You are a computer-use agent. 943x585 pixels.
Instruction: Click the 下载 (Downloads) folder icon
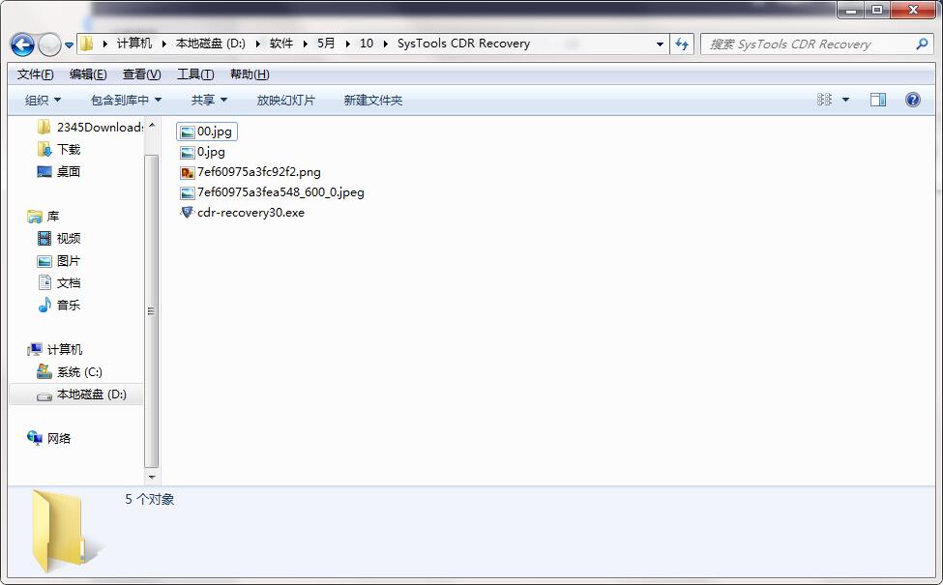(46, 149)
